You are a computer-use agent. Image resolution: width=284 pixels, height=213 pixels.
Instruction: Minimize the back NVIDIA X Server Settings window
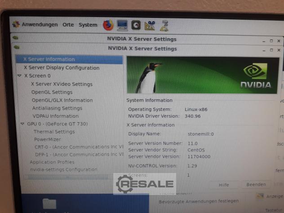point(264,41)
